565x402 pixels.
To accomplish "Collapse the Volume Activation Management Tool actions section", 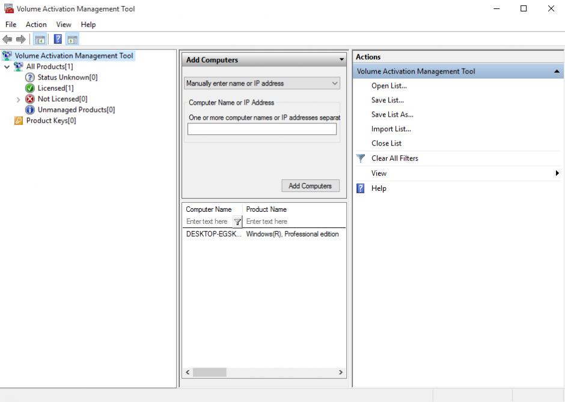I will [557, 72].
